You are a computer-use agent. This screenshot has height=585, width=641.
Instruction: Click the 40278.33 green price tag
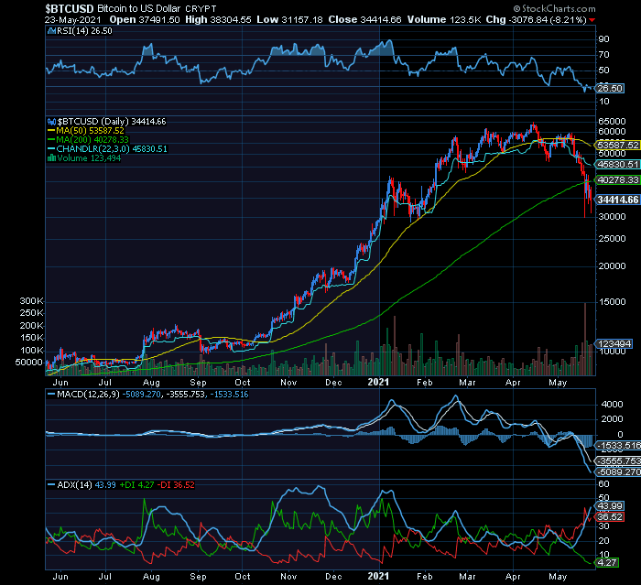[618, 179]
